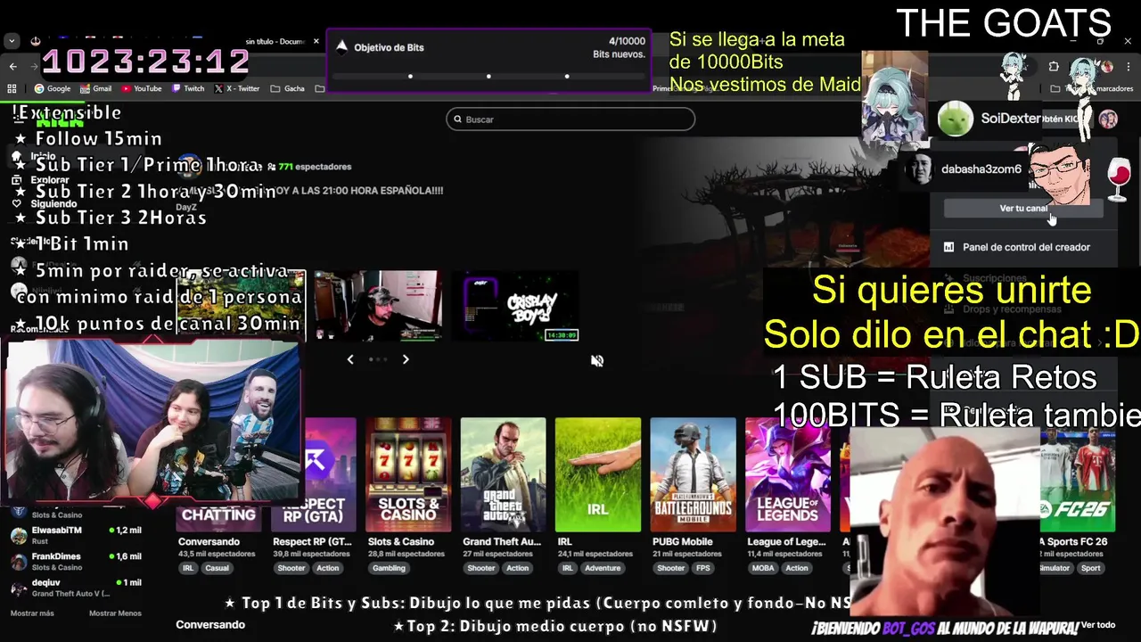Open the Slots & Casino category card
The height and width of the screenshot is (642, 1141).
pos(408,474)
